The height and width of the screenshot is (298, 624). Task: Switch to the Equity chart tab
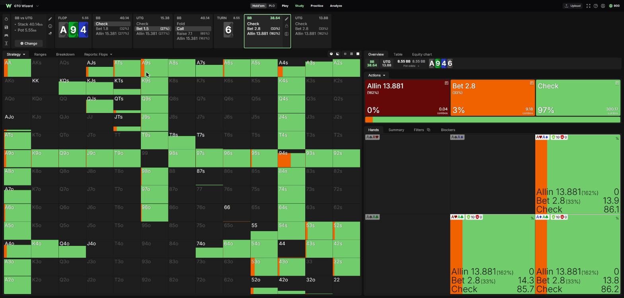click(x=422, y=55)
